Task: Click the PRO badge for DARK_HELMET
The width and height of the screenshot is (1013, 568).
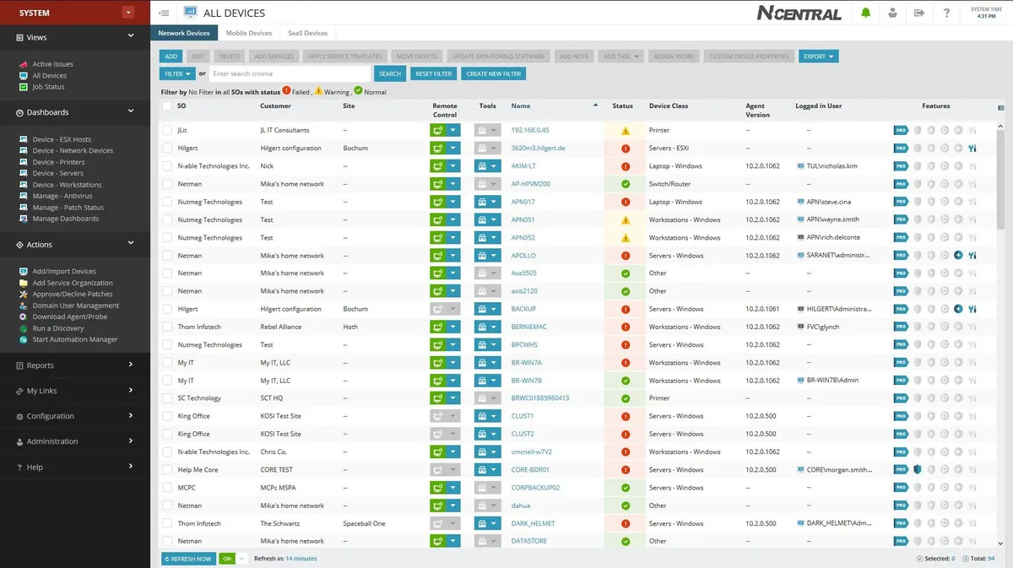Action: 901,523
